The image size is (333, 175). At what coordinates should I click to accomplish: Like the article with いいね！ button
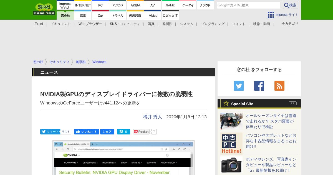click(87, 132)
